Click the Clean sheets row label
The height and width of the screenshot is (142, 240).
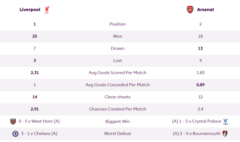(117, 97)
